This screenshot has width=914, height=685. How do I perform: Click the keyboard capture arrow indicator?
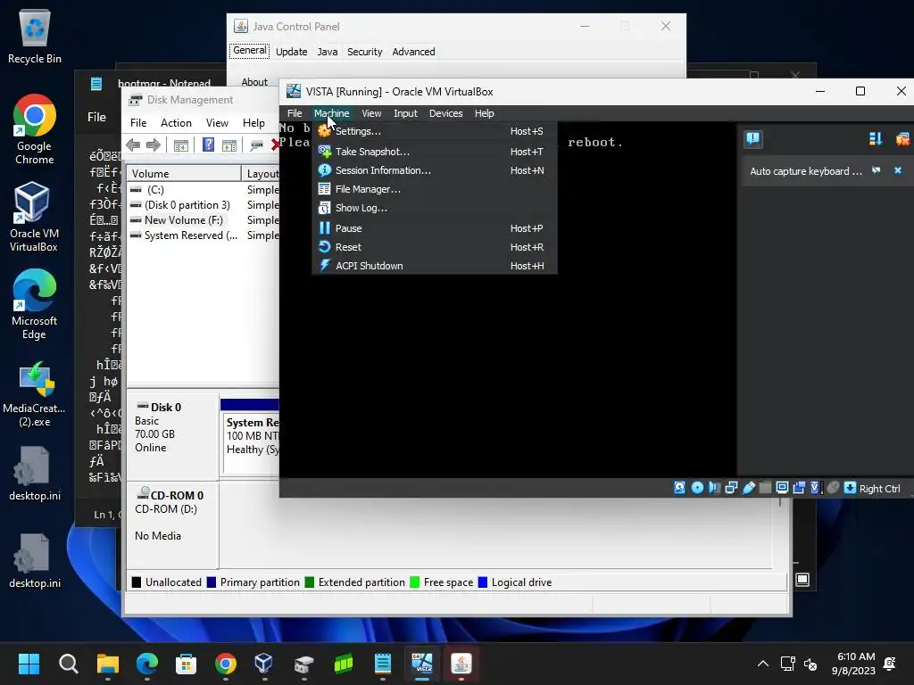(x=850, y=488)
